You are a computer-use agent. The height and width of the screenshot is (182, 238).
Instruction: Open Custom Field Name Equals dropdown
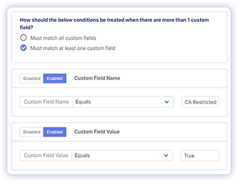pos(123,102)
